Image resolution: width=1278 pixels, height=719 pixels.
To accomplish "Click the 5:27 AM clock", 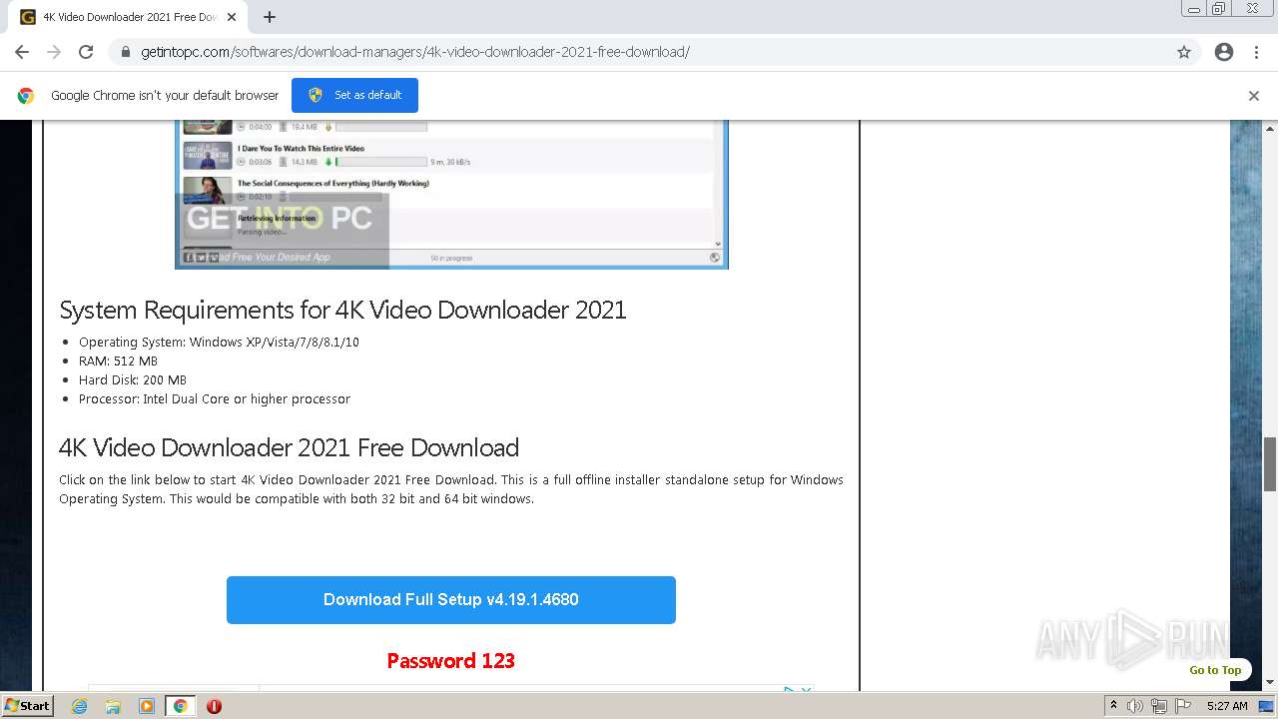I will point(1227,706).
